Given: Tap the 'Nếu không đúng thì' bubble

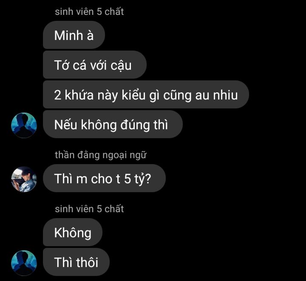Looking at the screenshot, I should (x=113, y=124).
